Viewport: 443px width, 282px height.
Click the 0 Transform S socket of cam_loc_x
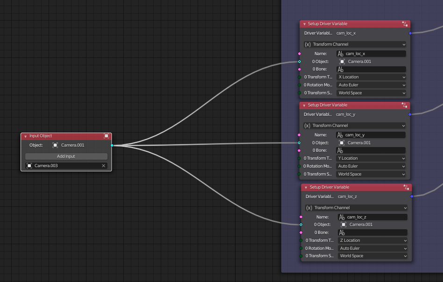300,93
